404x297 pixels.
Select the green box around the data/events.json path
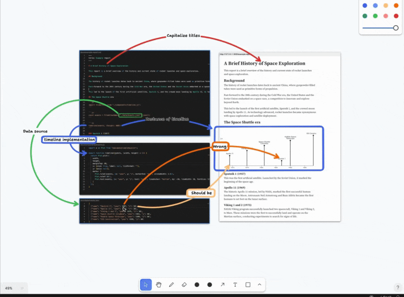point(130,115)
